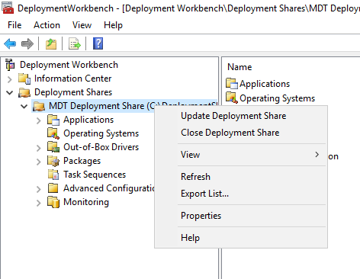Open the View submenu arrow in context menu

tap(317, 155)
